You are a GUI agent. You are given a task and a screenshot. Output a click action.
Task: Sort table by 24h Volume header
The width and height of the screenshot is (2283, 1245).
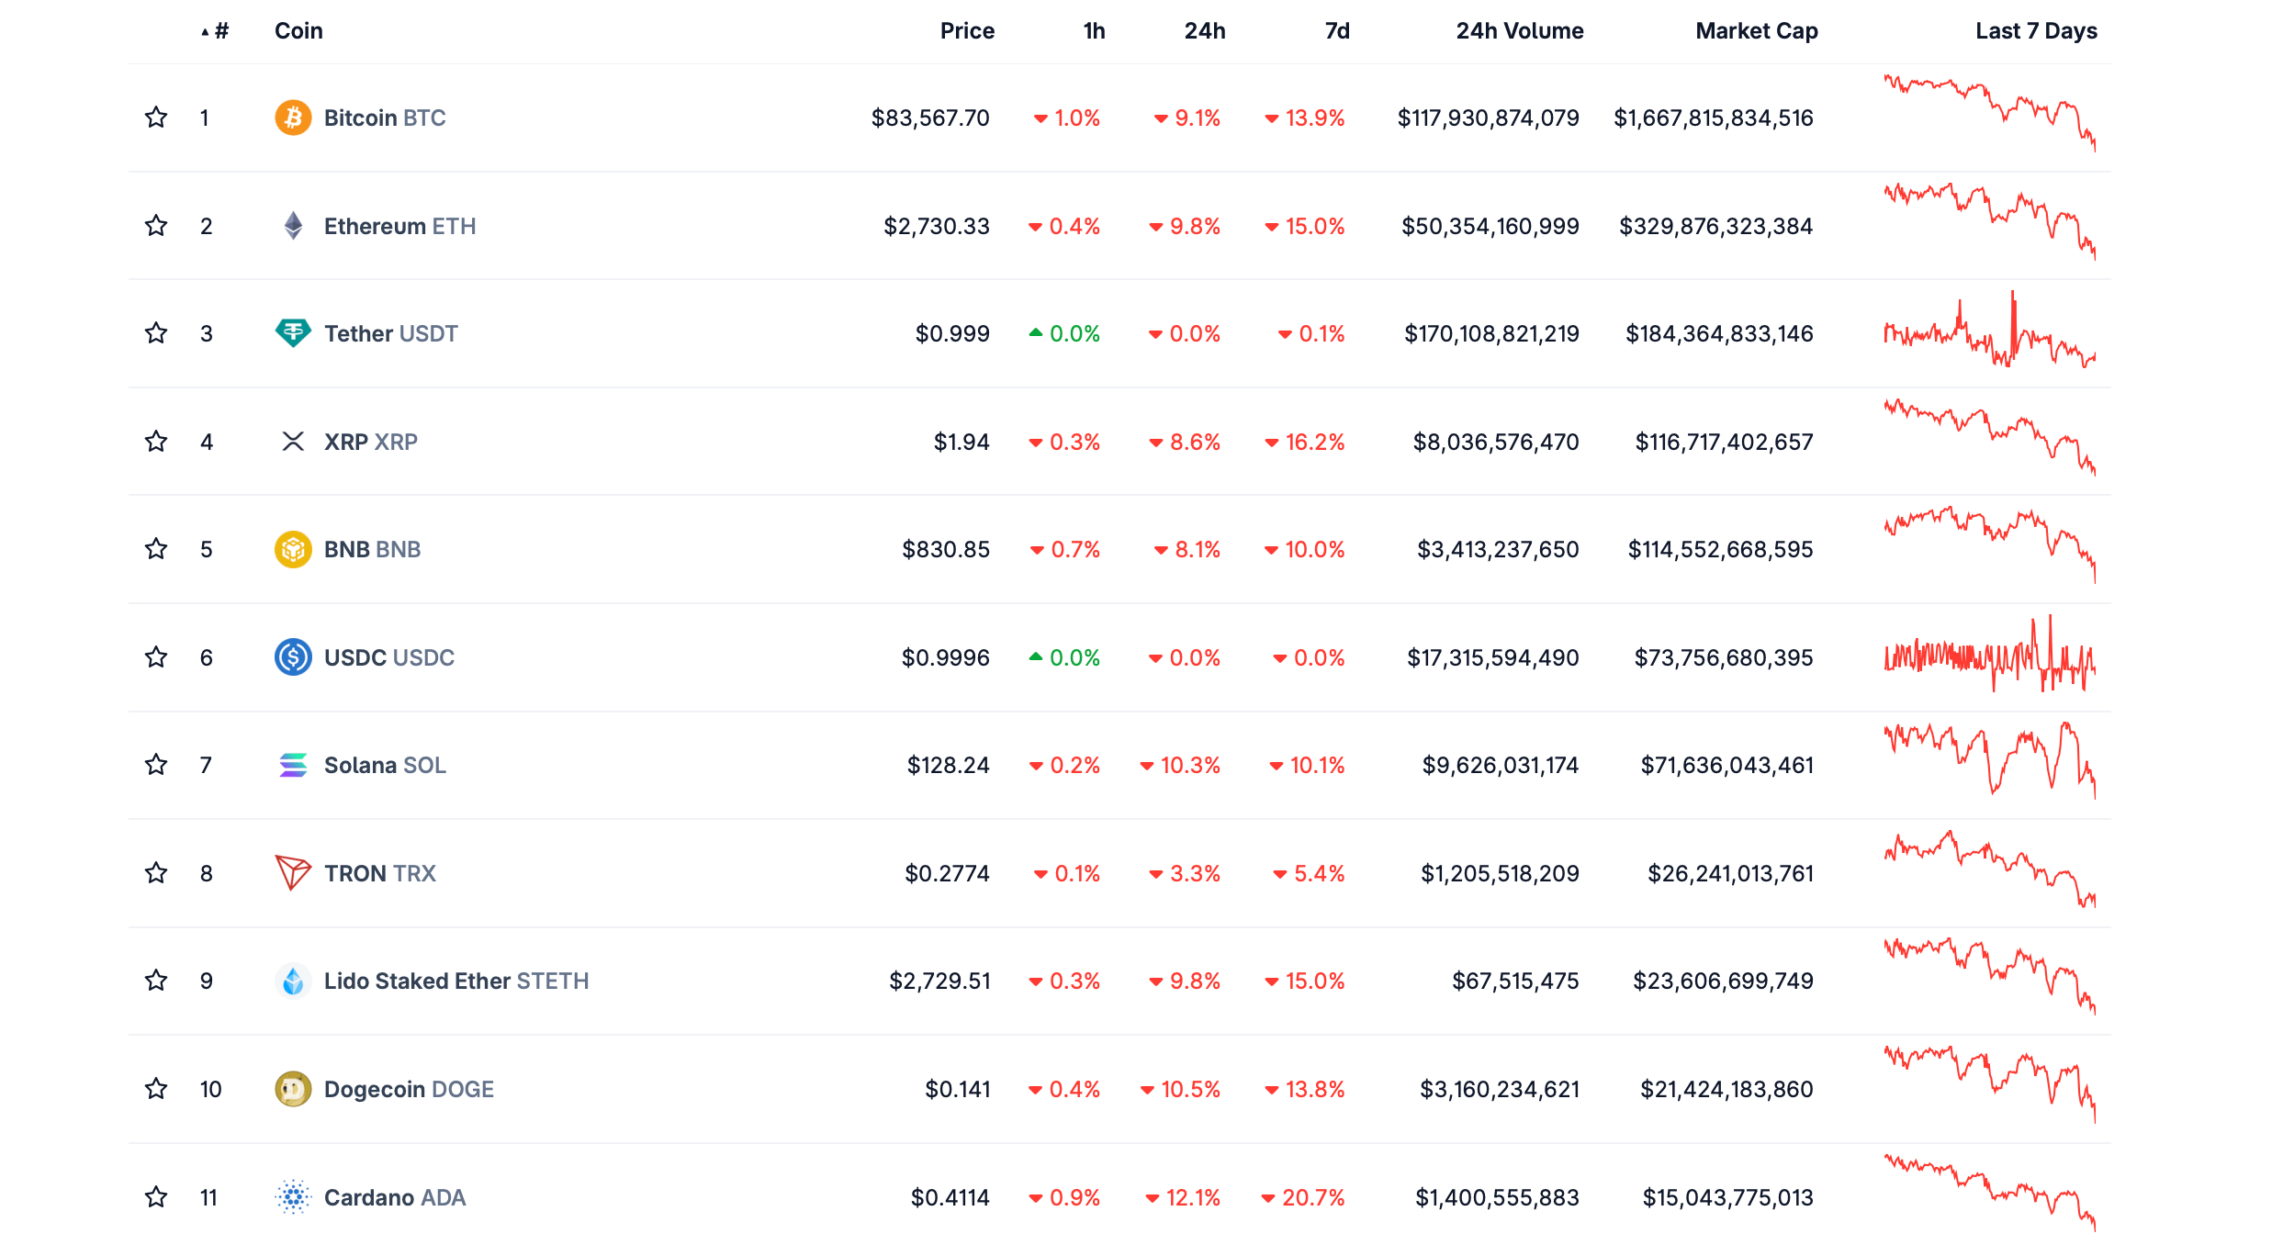(1519, 31)
